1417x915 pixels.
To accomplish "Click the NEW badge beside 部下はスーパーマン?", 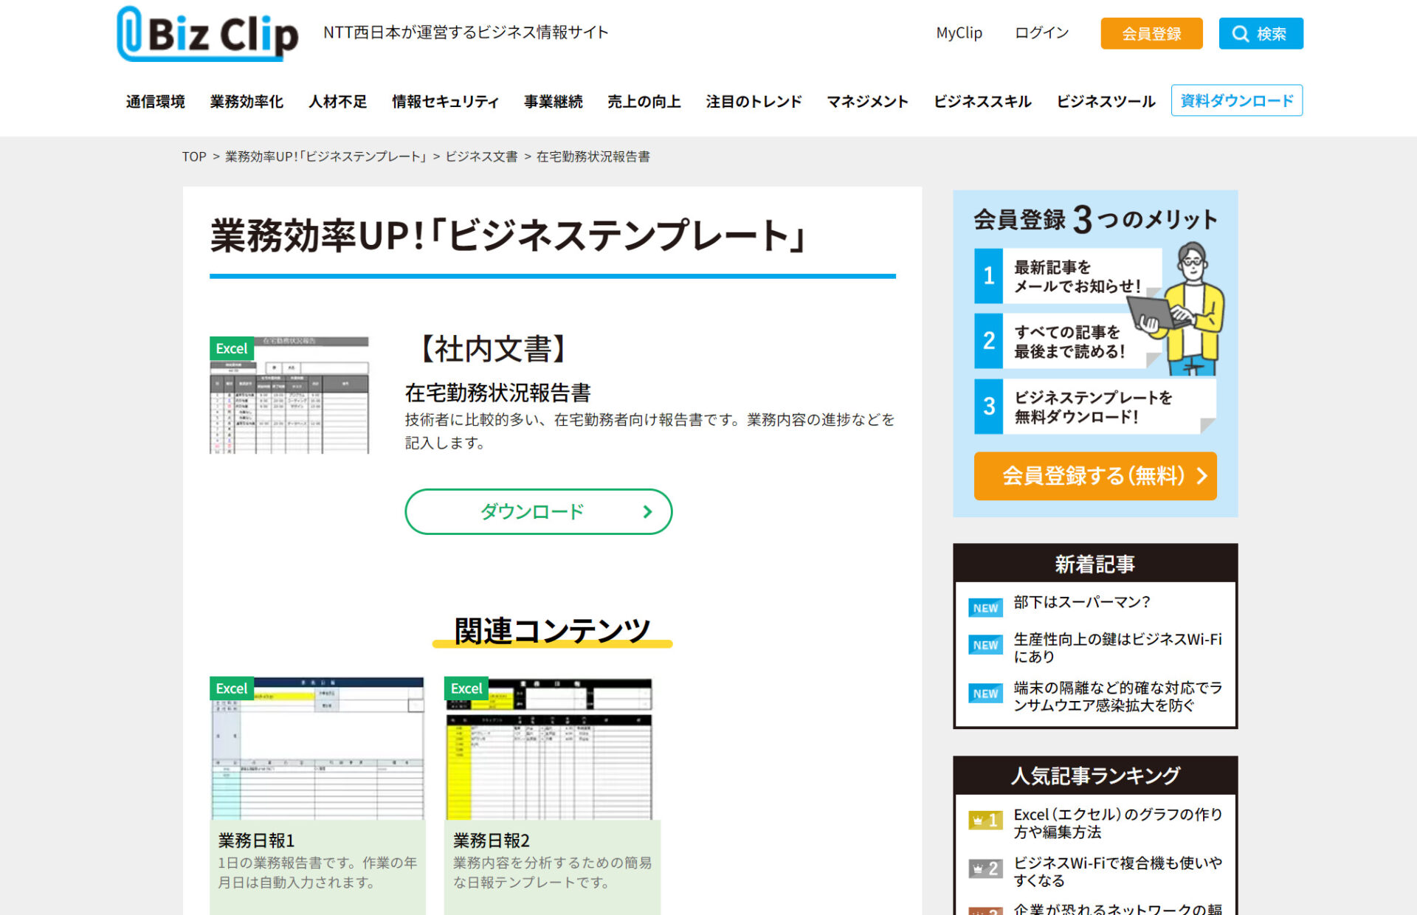I will [985, 607].
